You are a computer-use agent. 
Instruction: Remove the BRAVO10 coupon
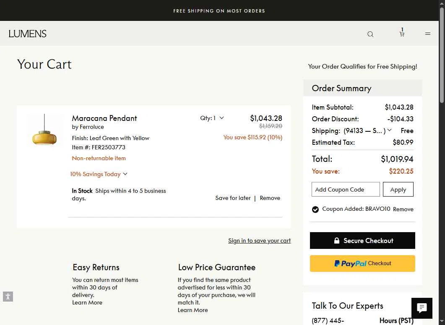pyautogui.click(x=403, y=209)
